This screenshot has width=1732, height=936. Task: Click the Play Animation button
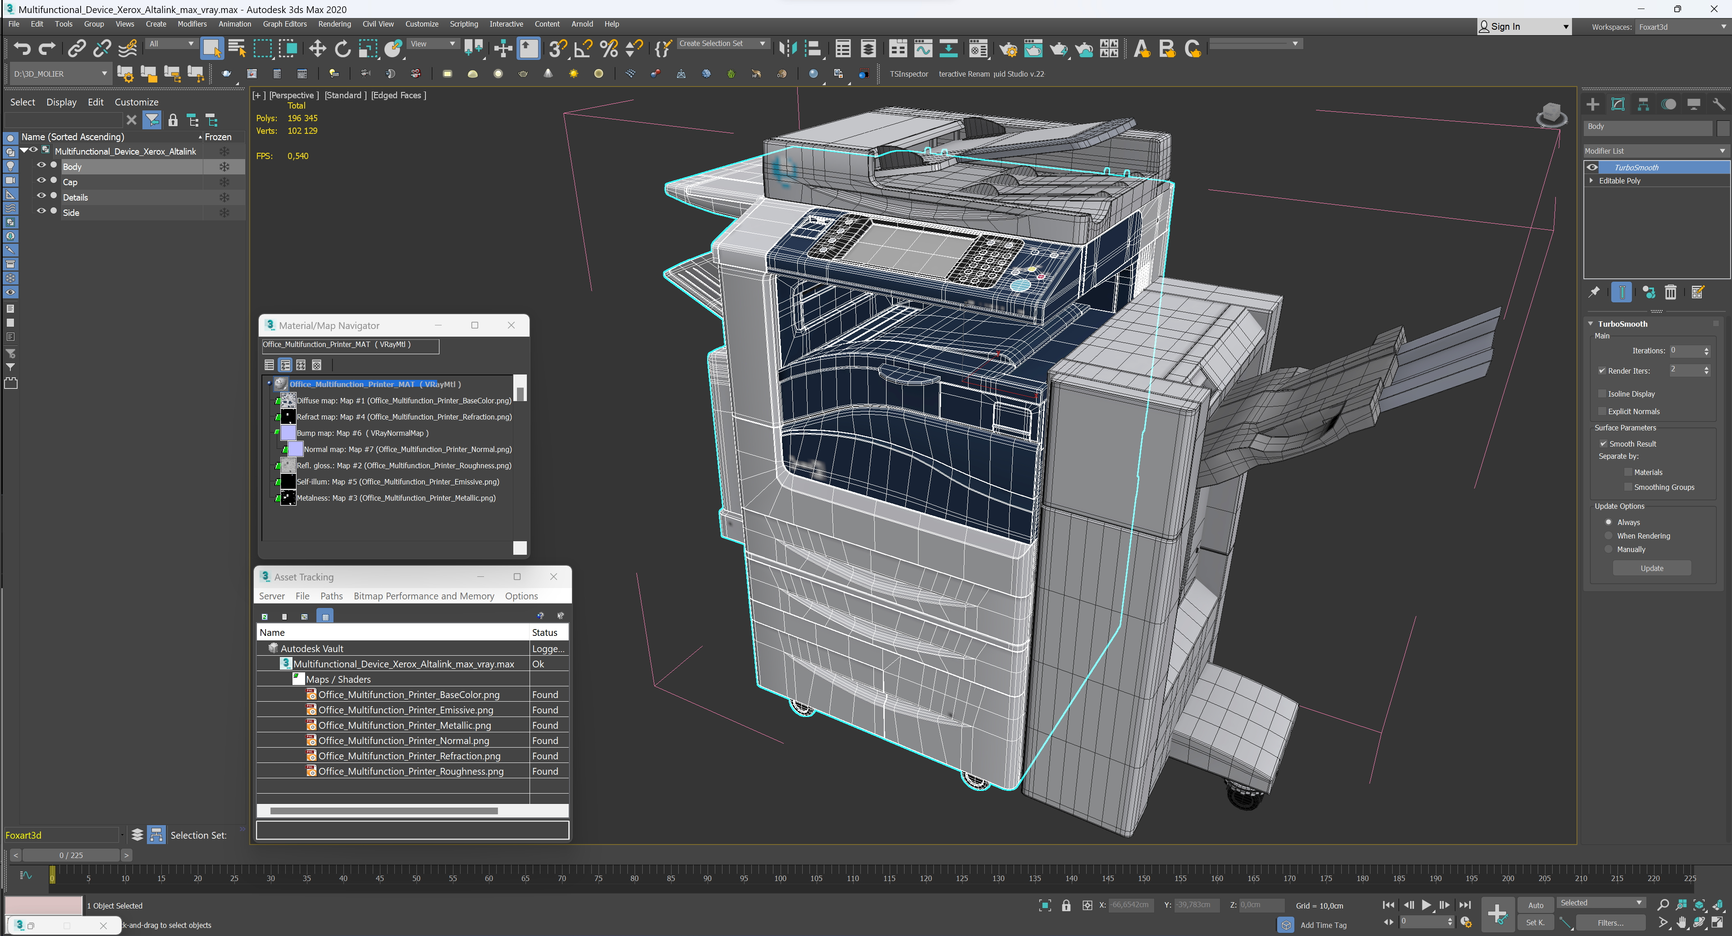click(x=1426, y=905)
